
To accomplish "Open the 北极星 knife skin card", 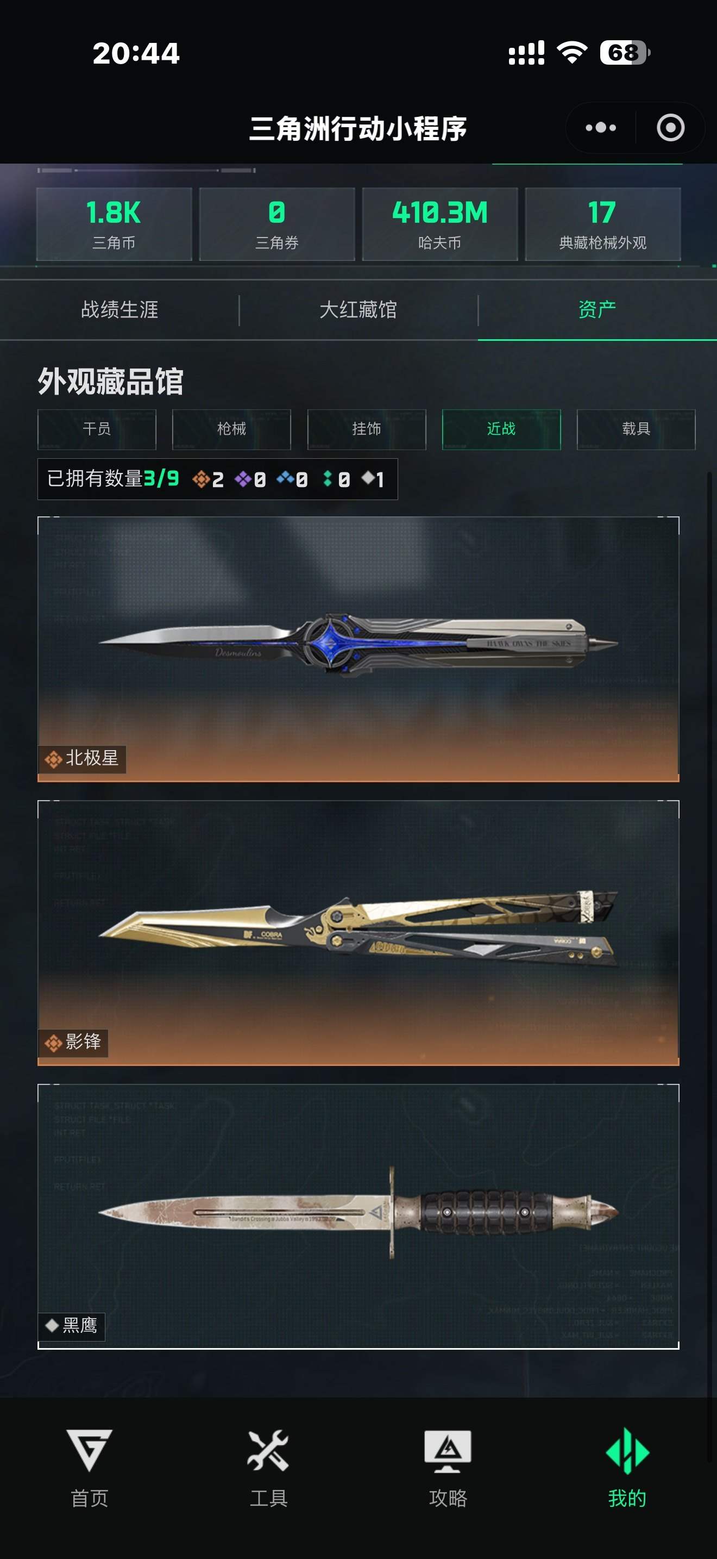I will click(358, 649).
